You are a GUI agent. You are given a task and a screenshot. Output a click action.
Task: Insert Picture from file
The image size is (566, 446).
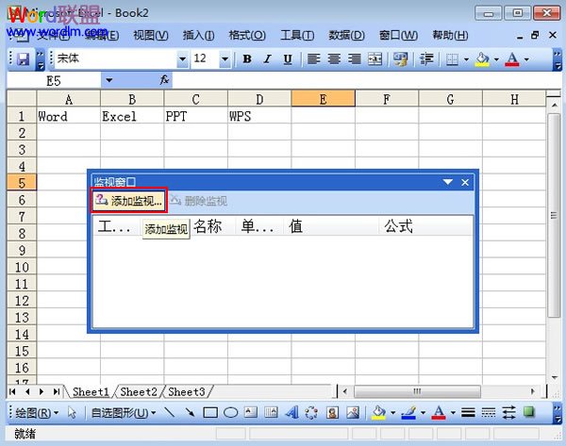(353, 412)
